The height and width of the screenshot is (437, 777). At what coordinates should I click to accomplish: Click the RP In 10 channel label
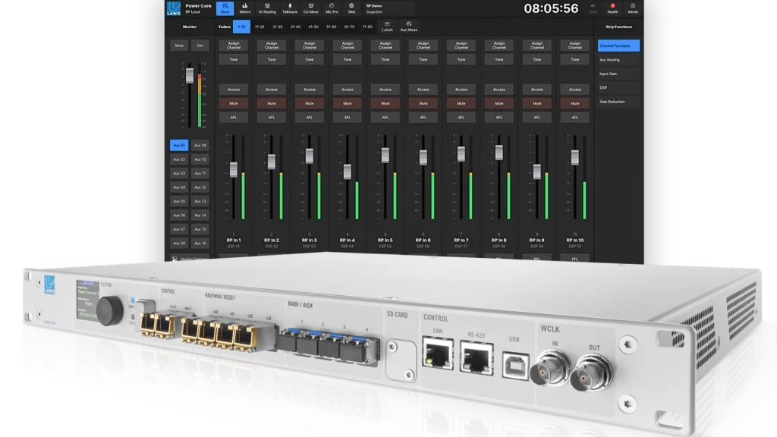coord(575,241)
